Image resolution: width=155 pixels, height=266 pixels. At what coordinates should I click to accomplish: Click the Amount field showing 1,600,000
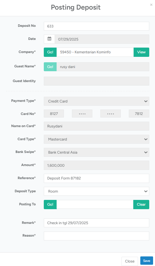[x=97, y=165]
